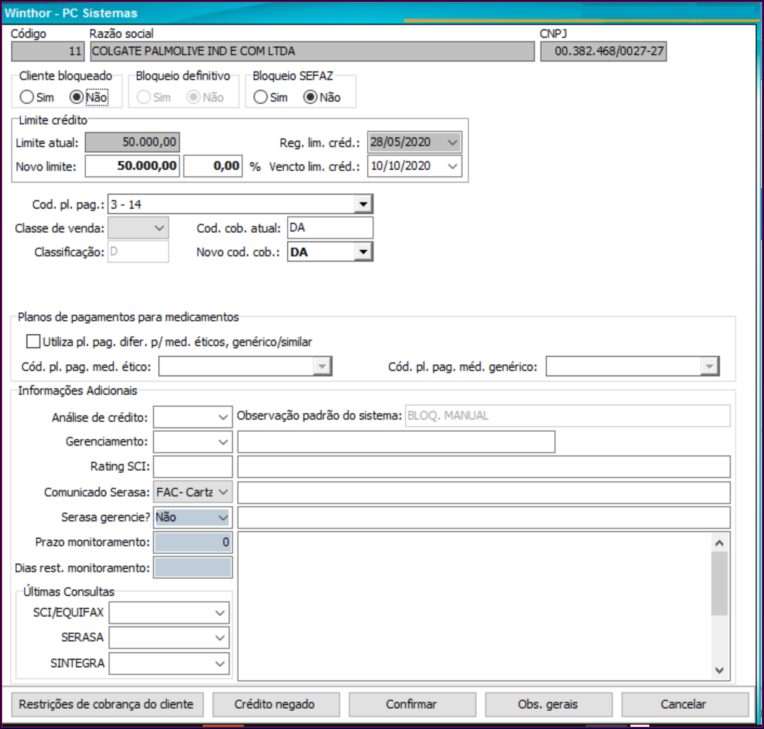This screenshot has width=764, height=729.
Task: Focus text field beside Comunicado Serasa
Action: tap(484, 492)
